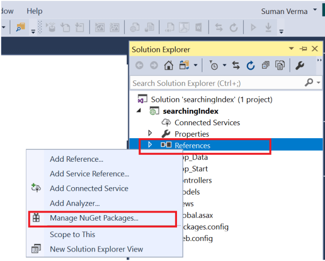Open the Help menu
325x261 pixels.
pos(34,11)
